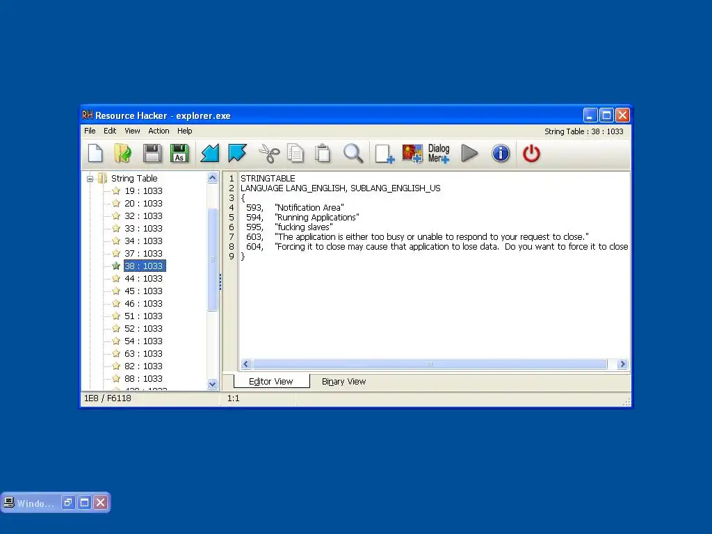Maximize the minimized Windo... window

tap(84, 503)
